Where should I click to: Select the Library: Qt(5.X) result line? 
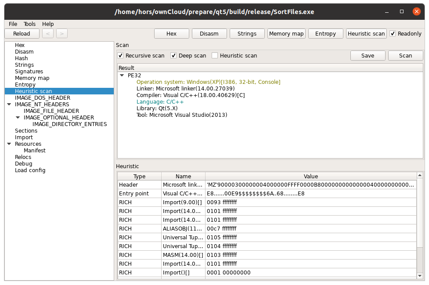(157, 108)
